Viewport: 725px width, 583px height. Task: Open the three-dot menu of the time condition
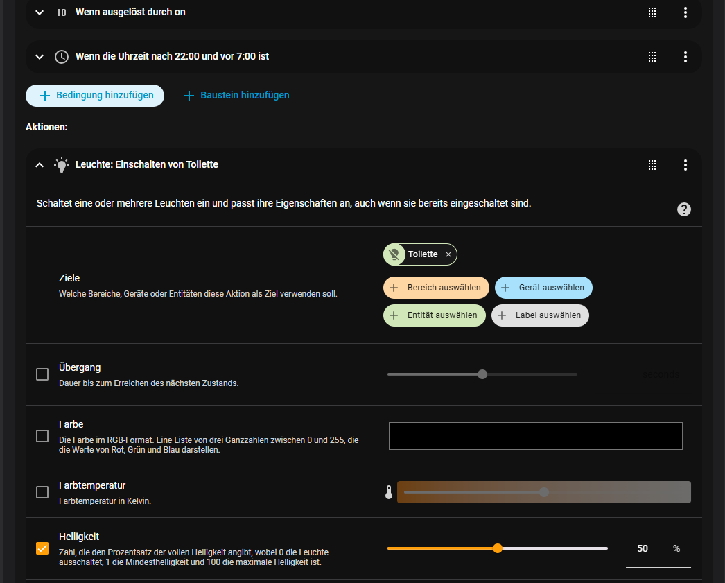pos(685,56)
